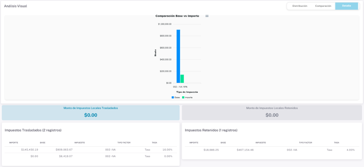The image size is (364, 167).
Task: Click the short green Importe bar
Action: point(182,79)
